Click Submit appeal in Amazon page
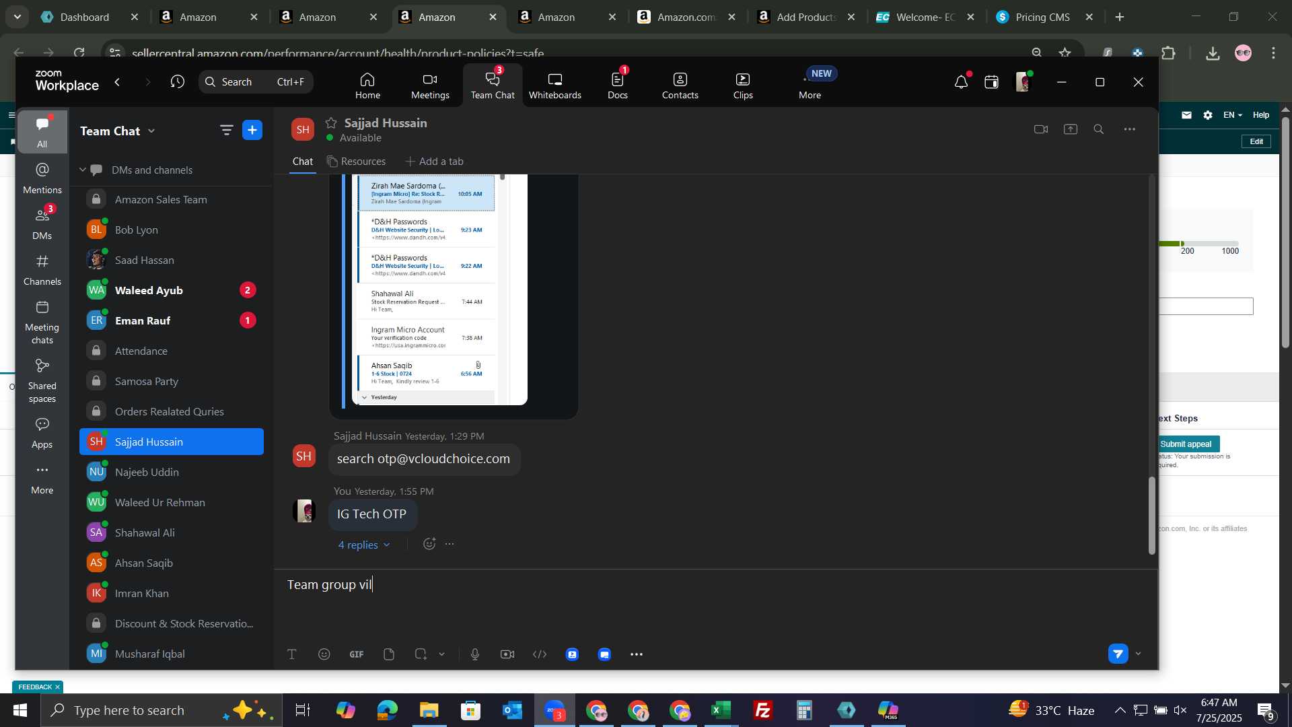The image size is (1292, 727). 1186,444
